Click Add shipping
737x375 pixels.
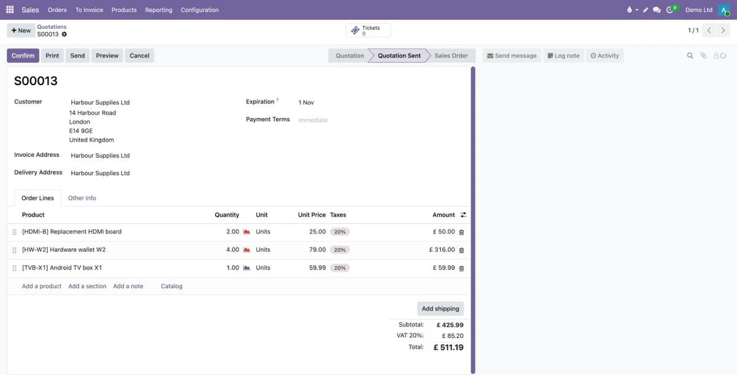click(440, 309)
